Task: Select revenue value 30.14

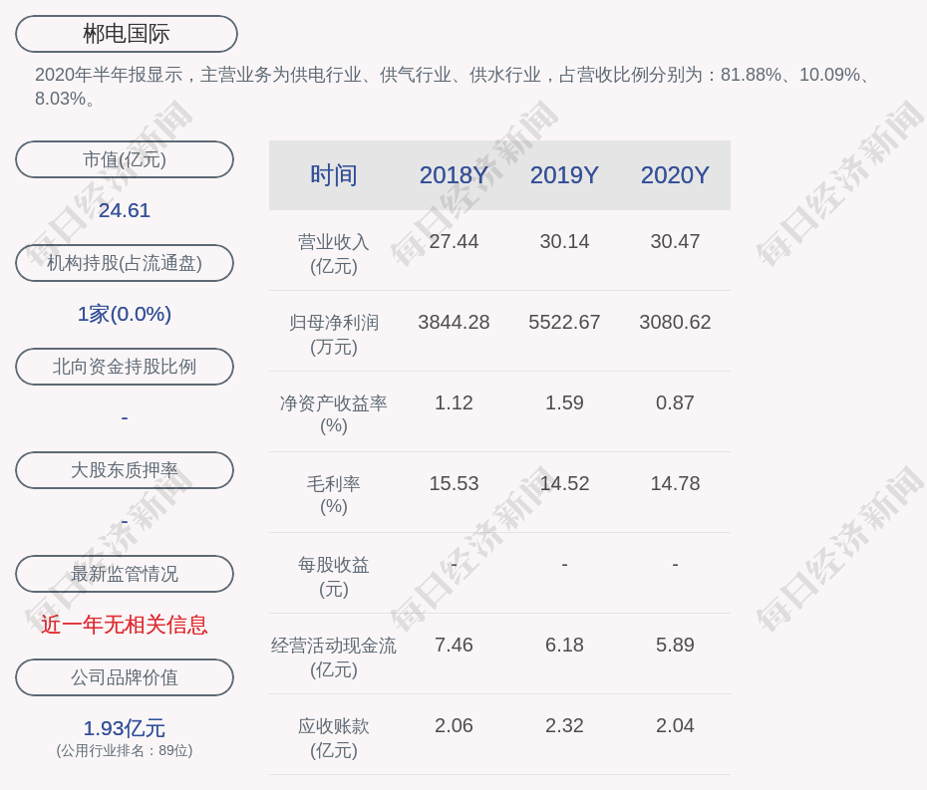Action: pos(564,242)
